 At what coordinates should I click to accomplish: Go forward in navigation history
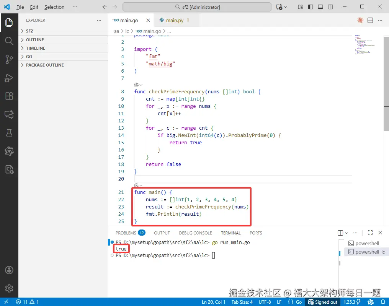[114, 7]
